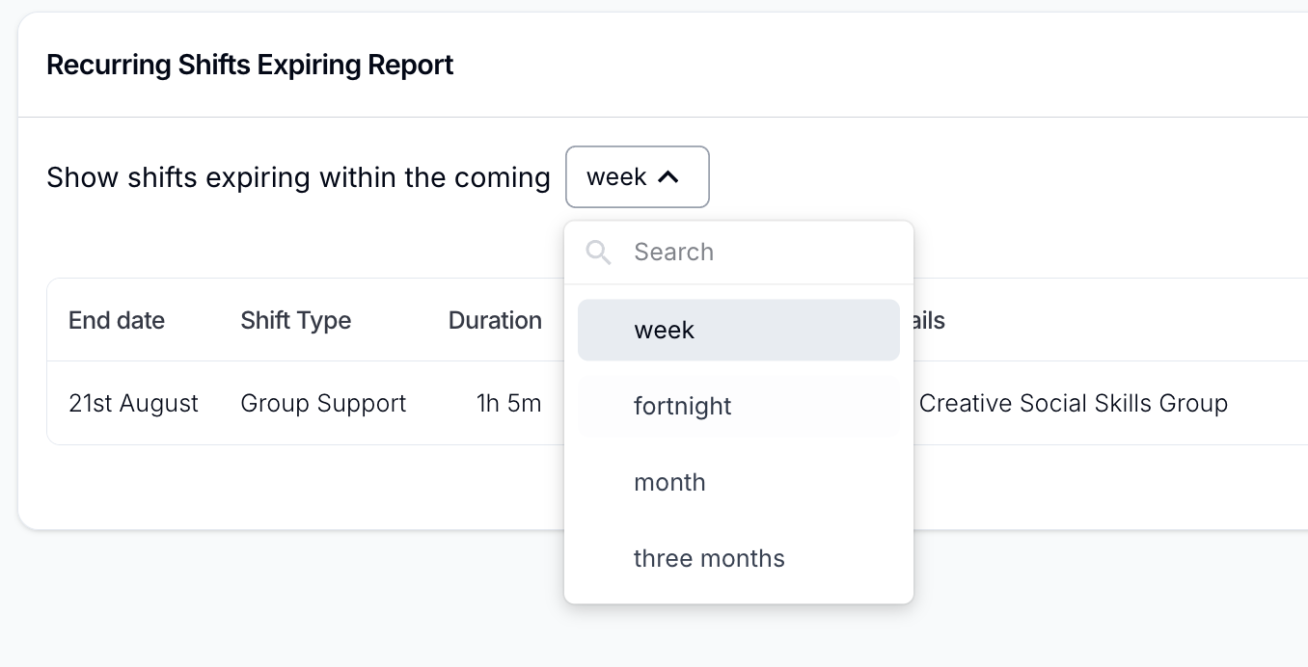The image size is (1308, 667).
Task: Choose 'fortnight' from the dropdown list
Action: pyautogui.click(x=738, y=406)
